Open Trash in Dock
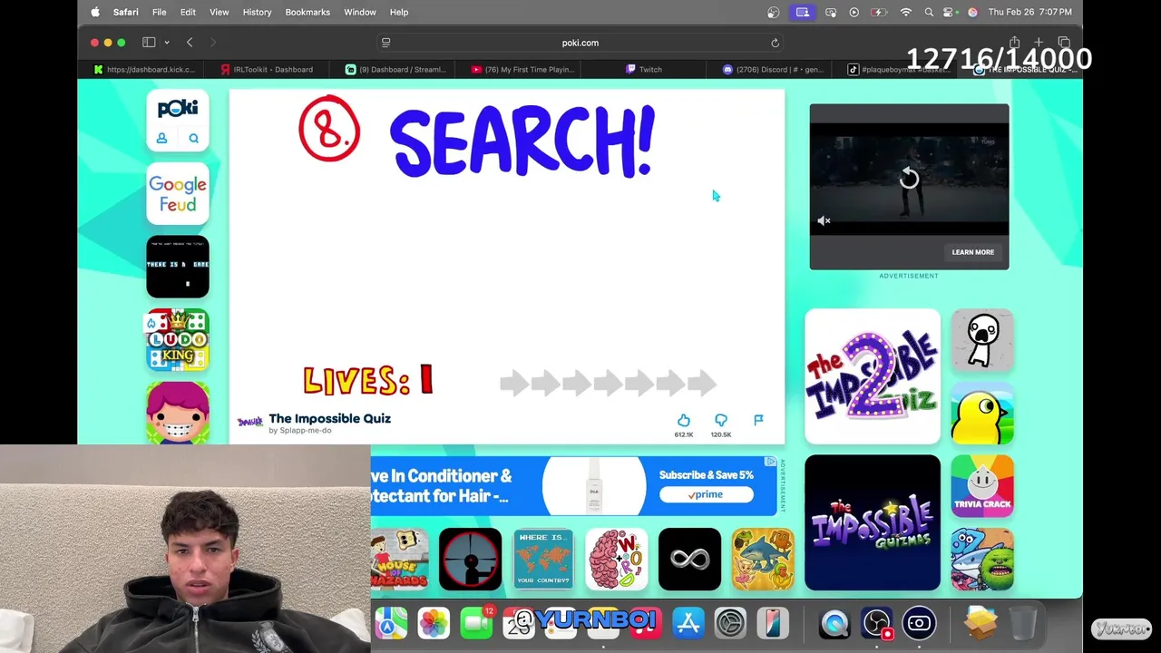 point(1023,623)
